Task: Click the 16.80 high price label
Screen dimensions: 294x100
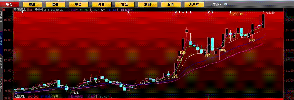Action: click(x=271, y=13)
